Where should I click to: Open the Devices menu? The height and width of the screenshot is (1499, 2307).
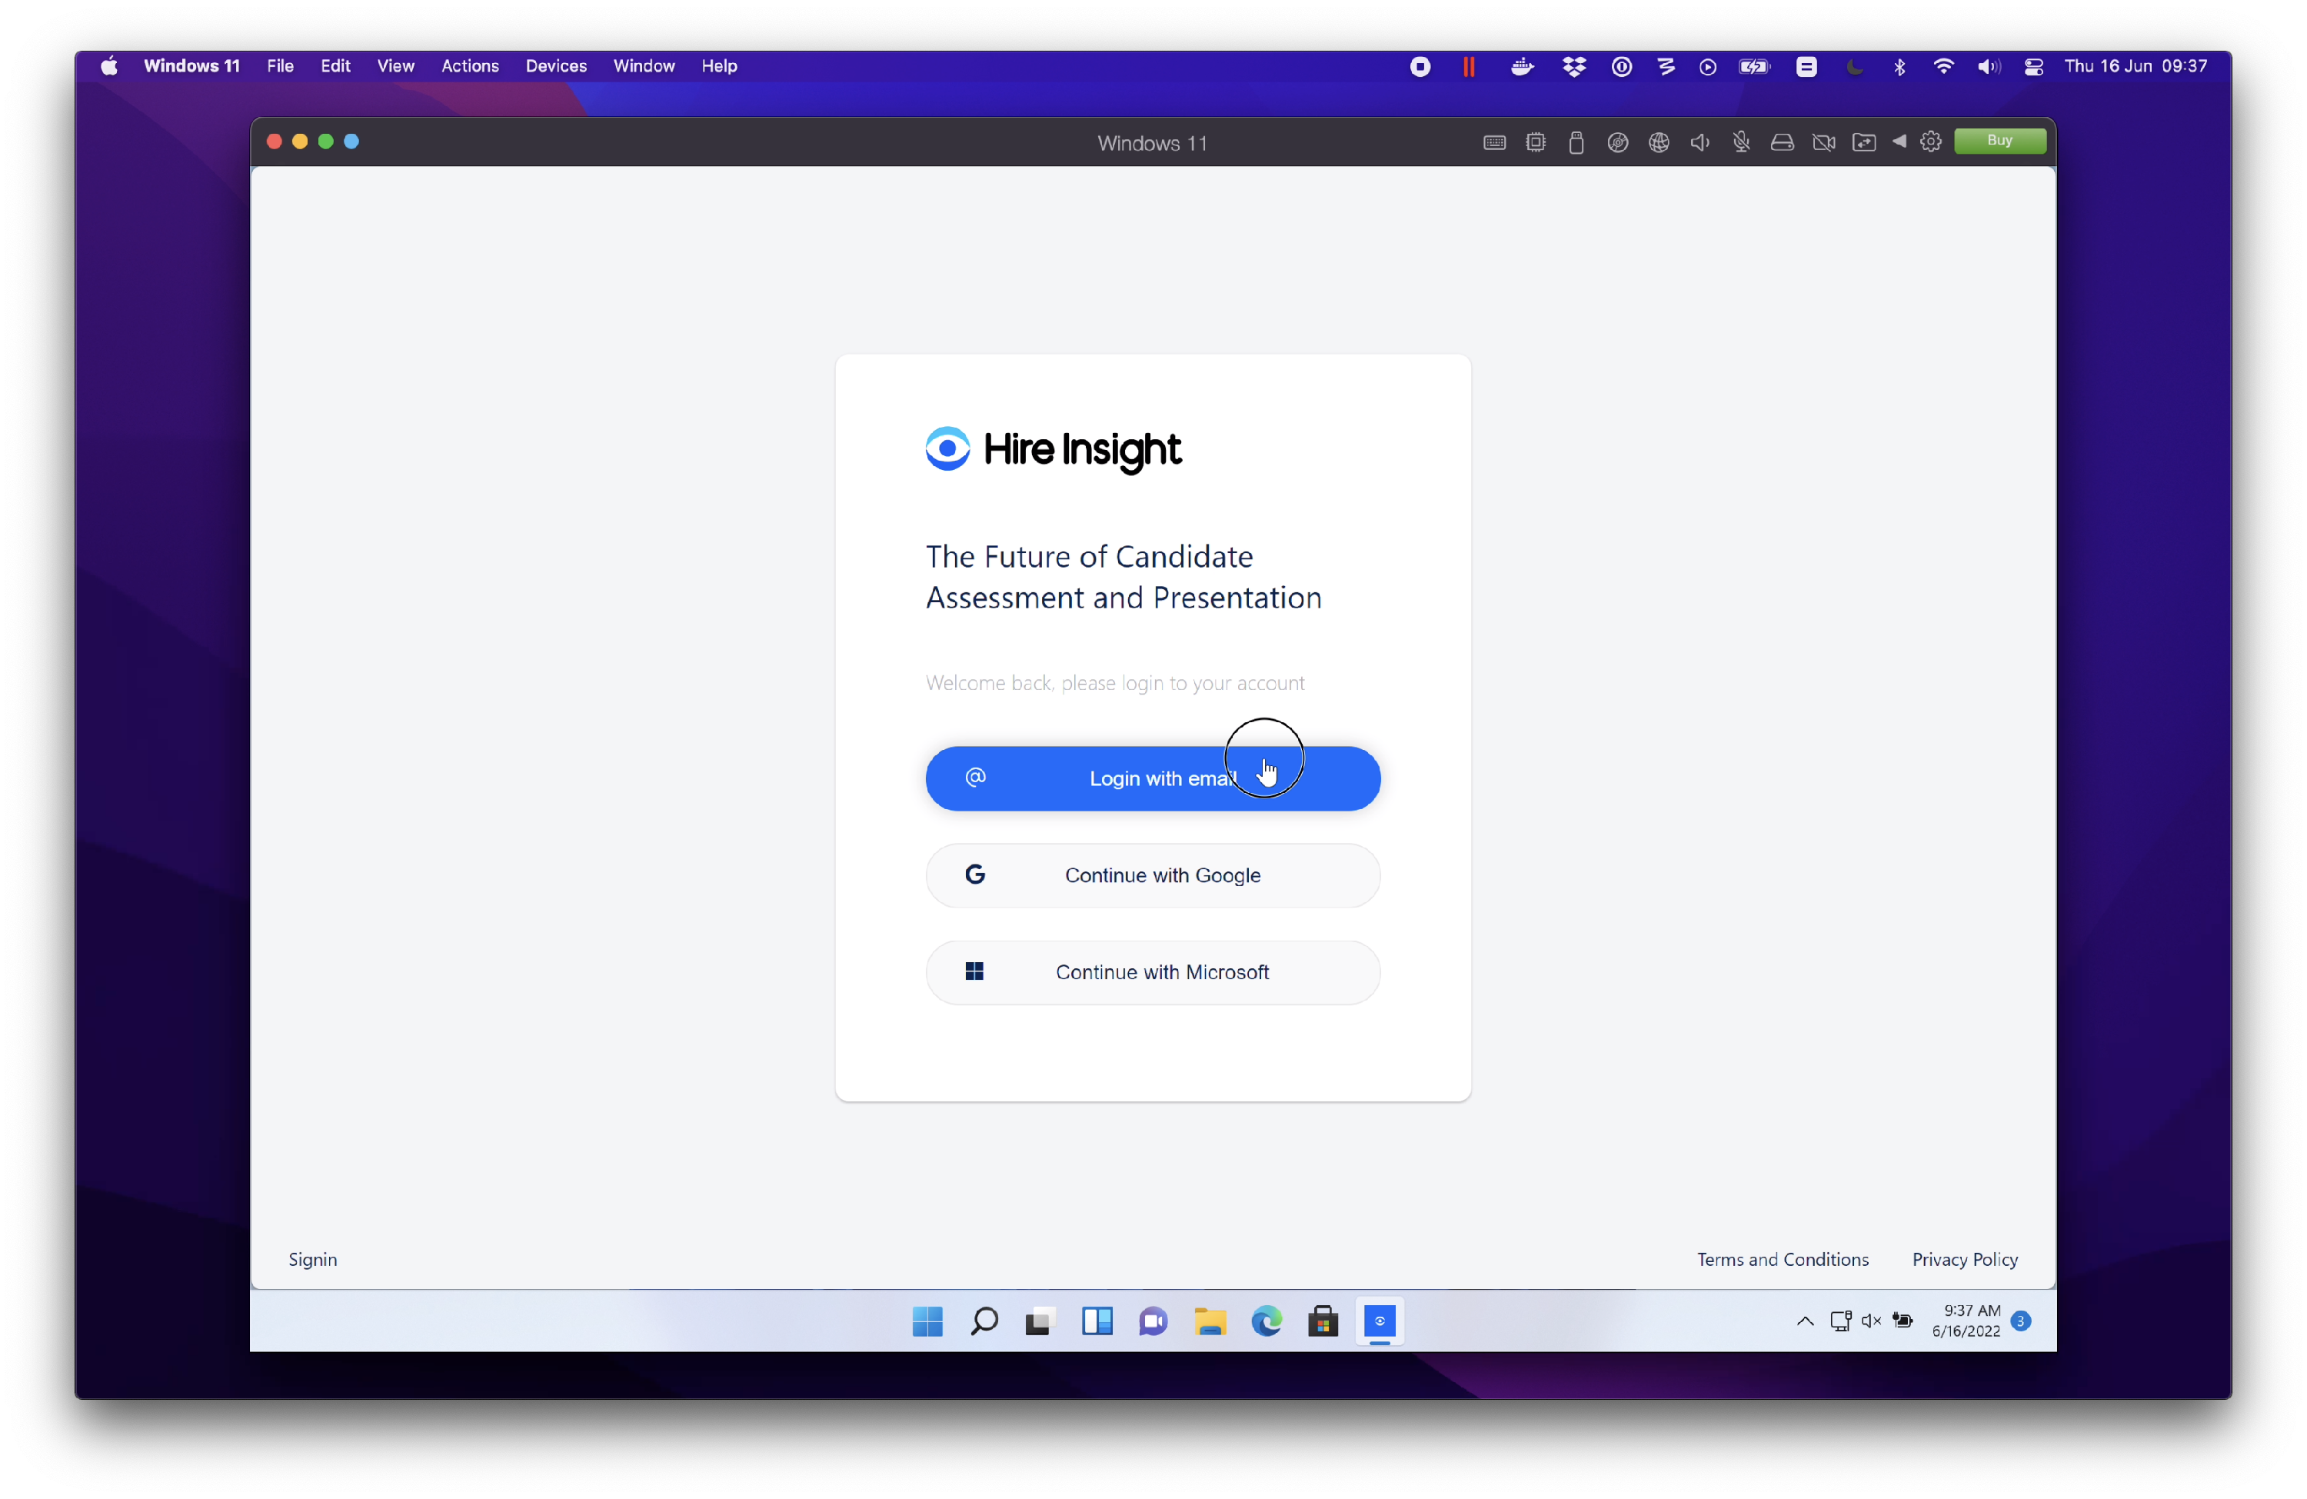(555, 66)
